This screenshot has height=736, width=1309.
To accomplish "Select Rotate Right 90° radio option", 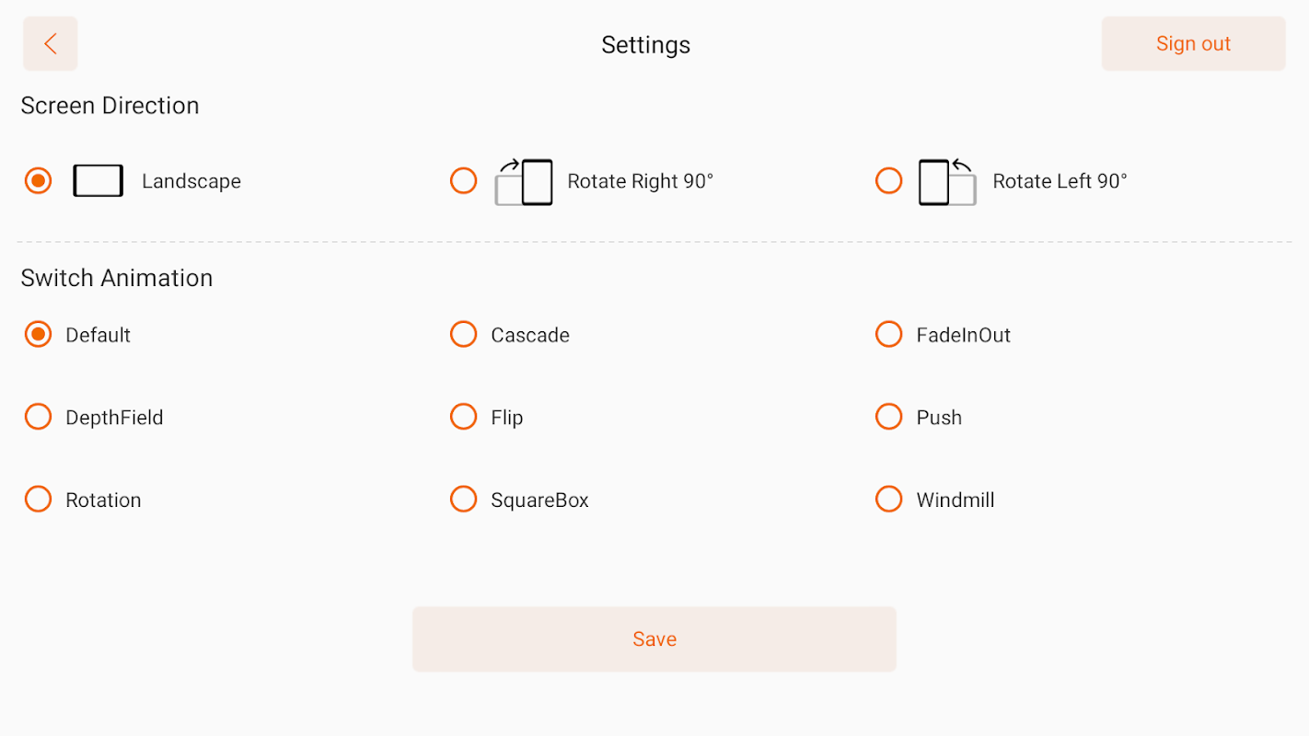I will [x=463, y=180].
